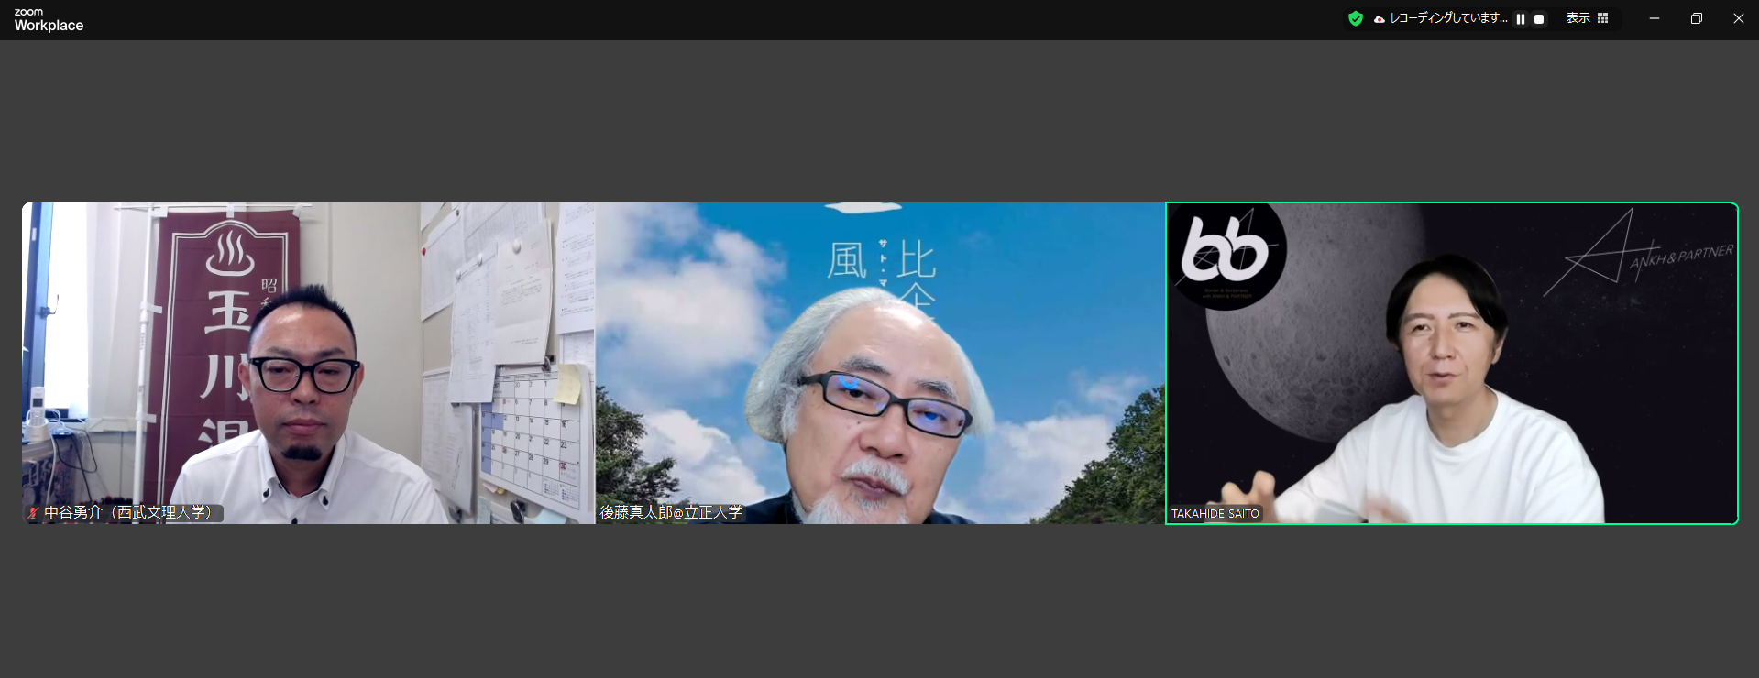The height and width of the screenshot is (678, 1759).
Task: Pause the cloud recording
Action: click(1521, 19)
